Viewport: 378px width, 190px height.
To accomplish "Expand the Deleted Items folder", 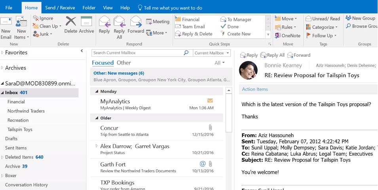I will click(x=2, y=157).
